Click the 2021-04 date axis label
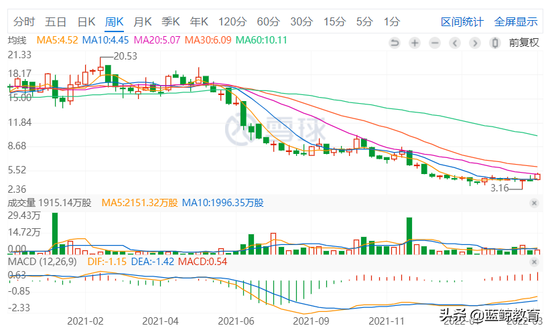The width and height of the screenshot is (550, 332). click(x=160, y=321)
